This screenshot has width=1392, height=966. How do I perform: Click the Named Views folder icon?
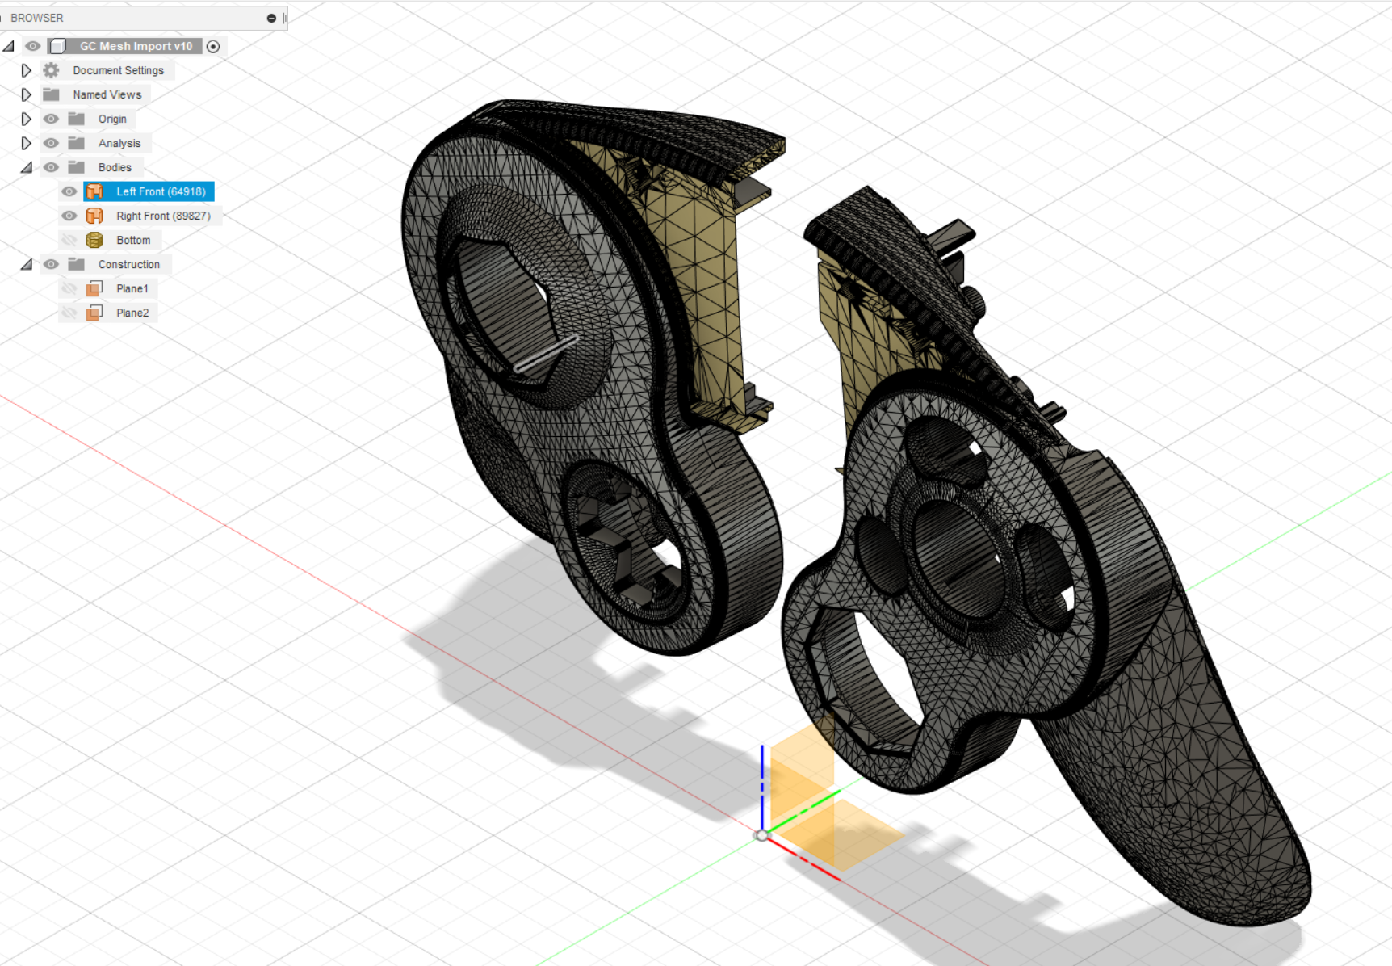tap(51, 94)
